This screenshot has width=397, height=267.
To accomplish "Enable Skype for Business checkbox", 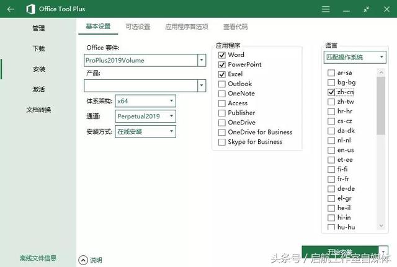I will [x=222, y=142].
